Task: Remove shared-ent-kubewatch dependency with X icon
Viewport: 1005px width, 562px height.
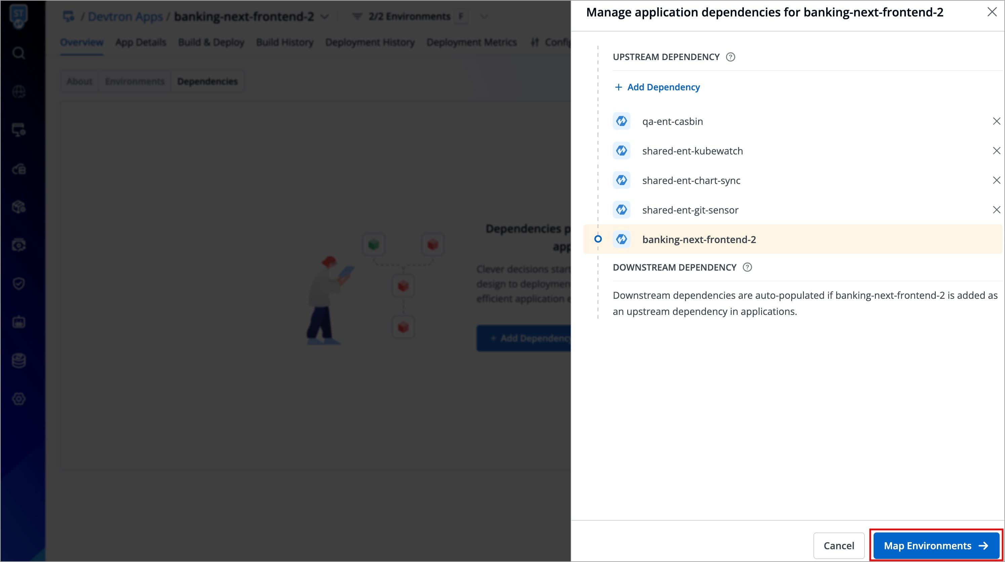Action: pyautogui.click(x=996, y=151)
